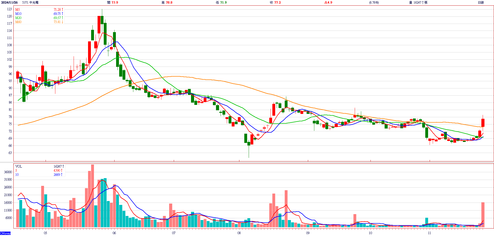
Task: Click the header volume 量 16247 張
Action: point(418,3)
